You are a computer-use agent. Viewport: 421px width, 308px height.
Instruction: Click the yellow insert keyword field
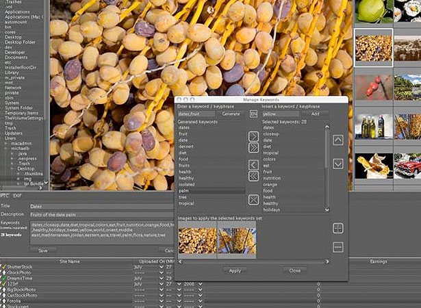point(281,114)
